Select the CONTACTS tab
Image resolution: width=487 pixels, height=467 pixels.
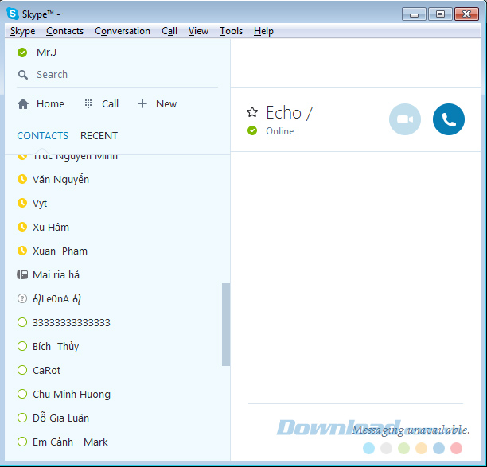pos(43,136)
